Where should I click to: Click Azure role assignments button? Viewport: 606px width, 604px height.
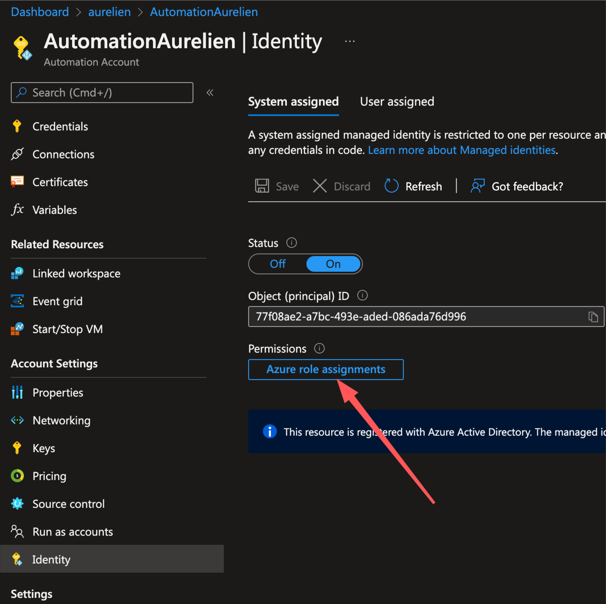(326, 369)
